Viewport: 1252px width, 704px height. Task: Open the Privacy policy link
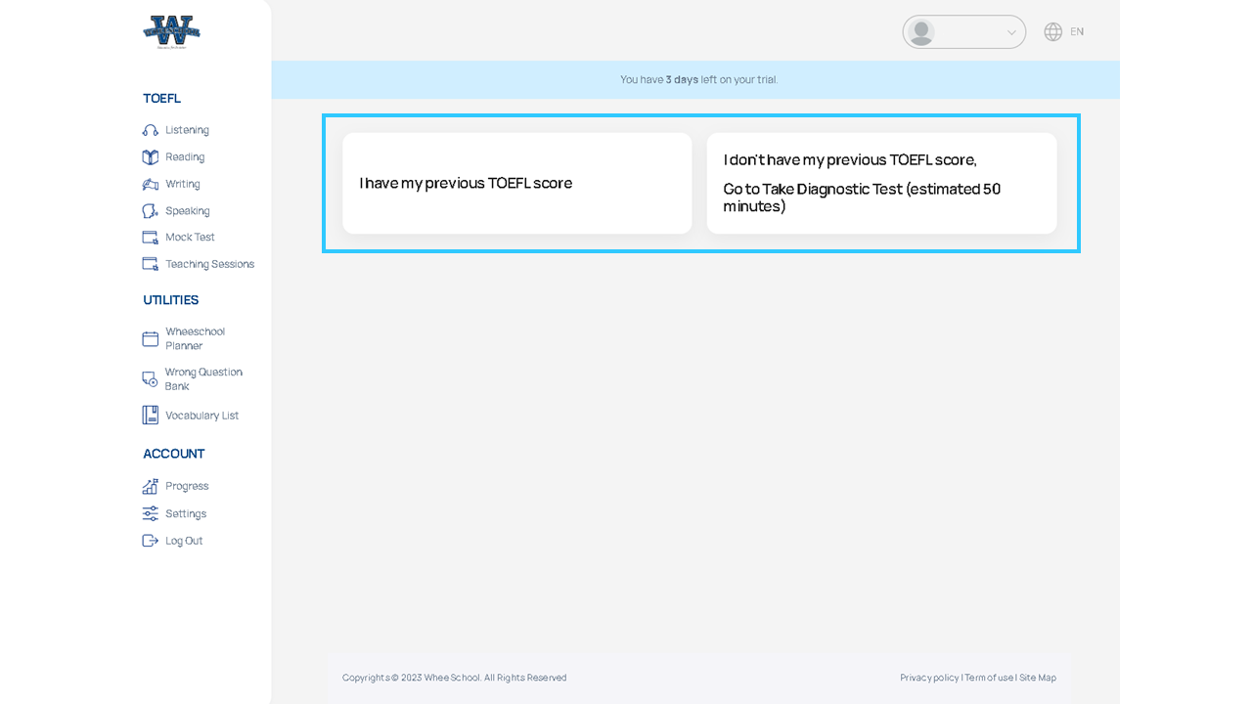click(x=929, y=678)
